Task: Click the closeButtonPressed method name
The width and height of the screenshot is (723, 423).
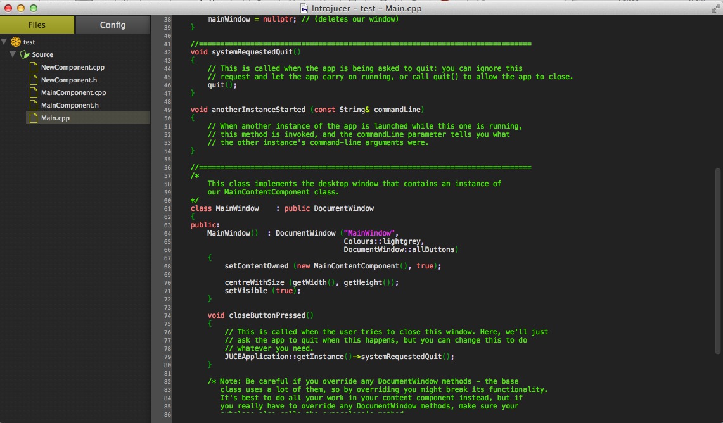Action: pos(267,315)
